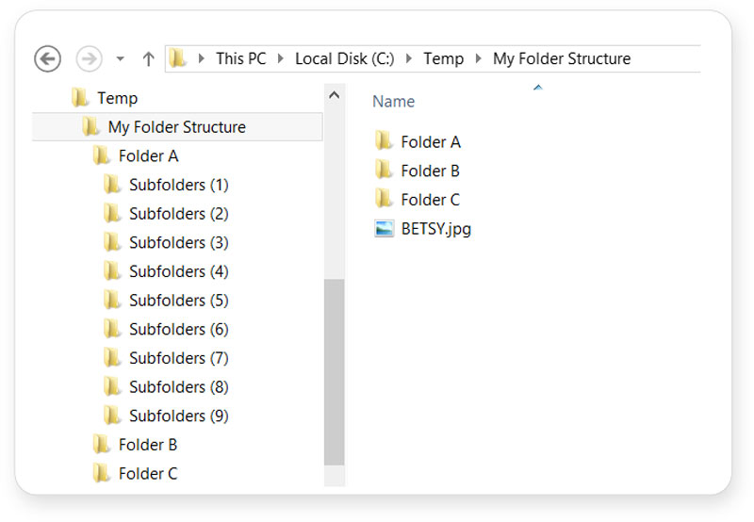Expand the chevron after This PC in breadcrumb

coord(281,59)
